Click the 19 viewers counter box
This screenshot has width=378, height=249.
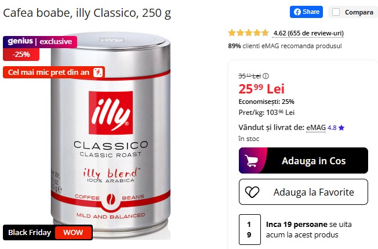coord(249,229)
